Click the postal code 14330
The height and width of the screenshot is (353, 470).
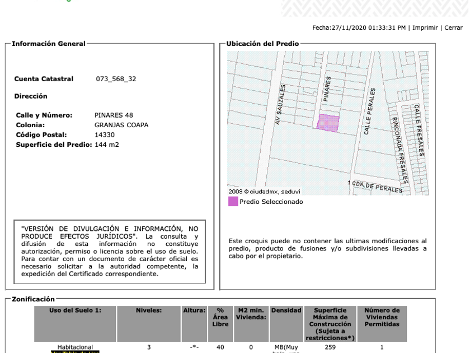click(x=105, y=135)
